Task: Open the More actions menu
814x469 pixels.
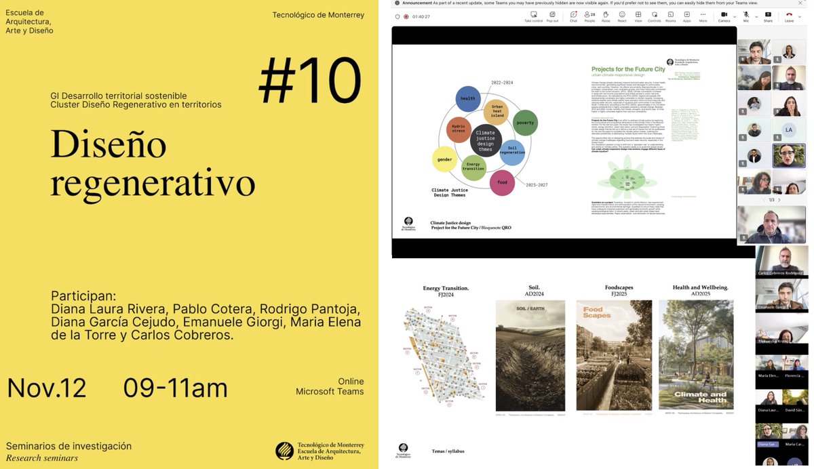Action: click(703, 15)
